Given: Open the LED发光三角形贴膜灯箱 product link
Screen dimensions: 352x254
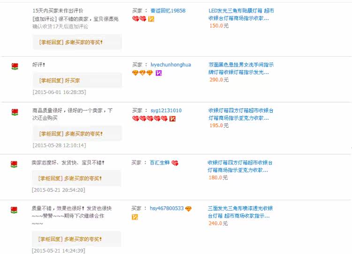Looking at the screenshot, I should pos(241,14).
